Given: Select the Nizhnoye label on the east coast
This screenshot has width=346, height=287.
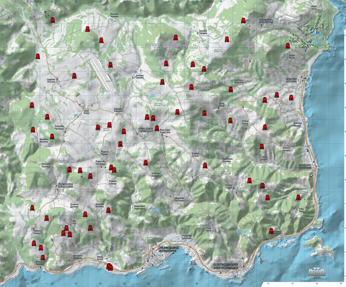Looking at the screenshot, I should [x=297, y=124].
